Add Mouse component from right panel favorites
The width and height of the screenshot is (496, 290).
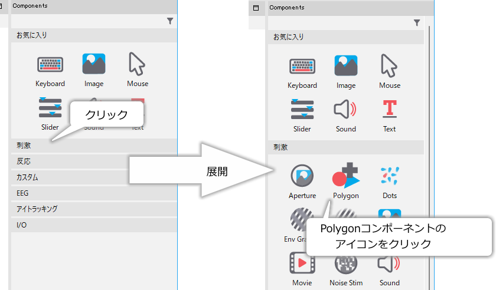pyautogui.click(x=389, y=72)
